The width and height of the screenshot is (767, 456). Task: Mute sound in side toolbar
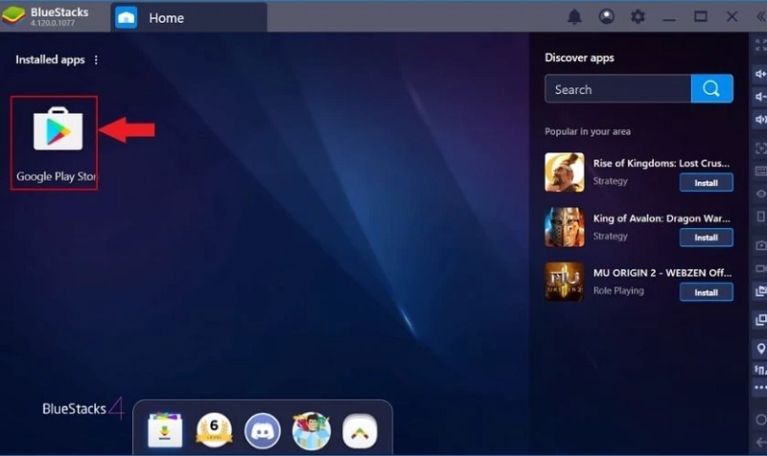(760, 119)
